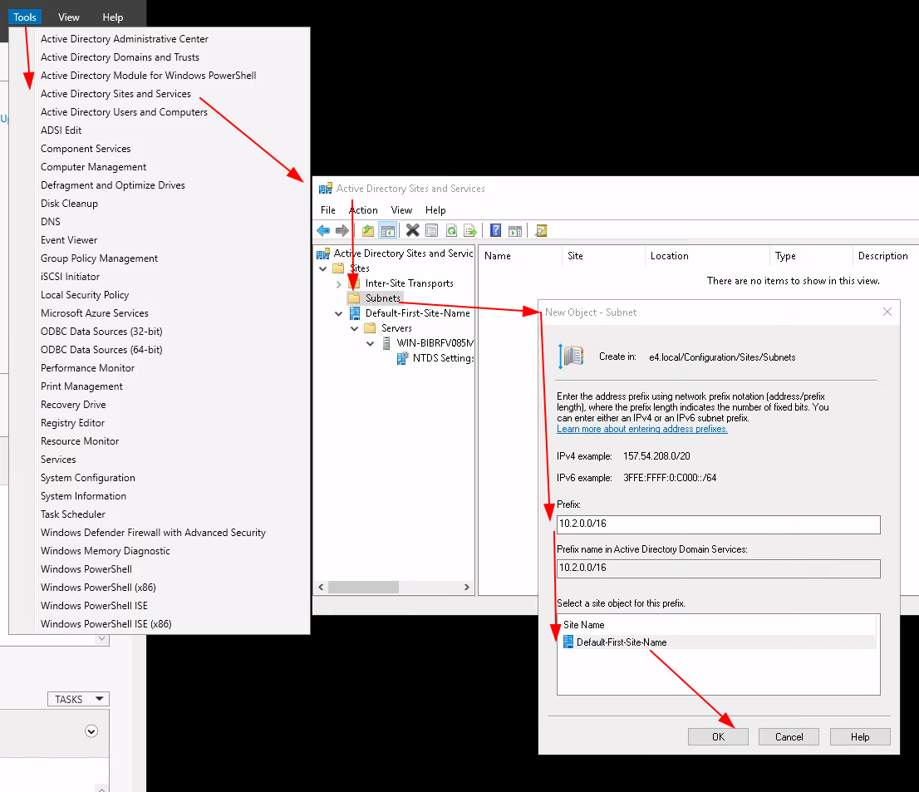Click the Forward arrow in the toolbar
The height and width of the screenshot is (792, 919).
point(342,231)
